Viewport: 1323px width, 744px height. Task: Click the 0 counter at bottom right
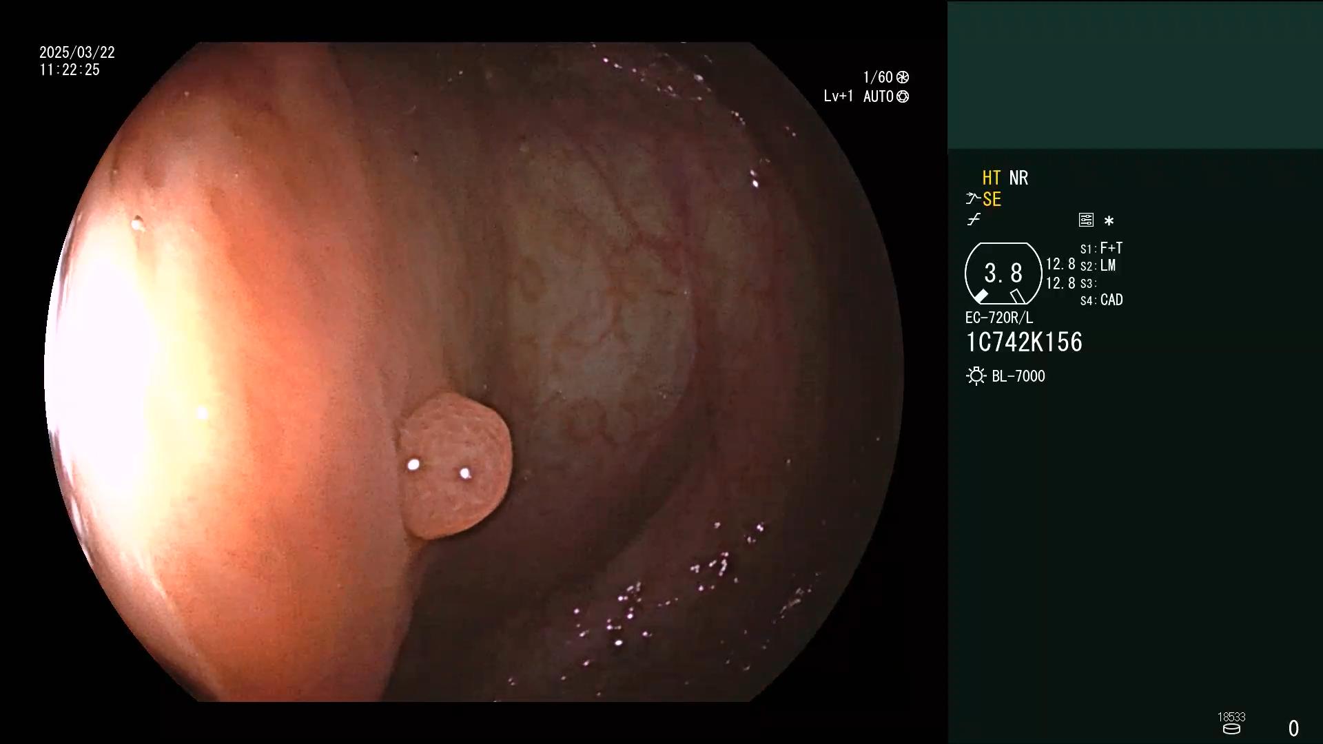pos(1293,728)
